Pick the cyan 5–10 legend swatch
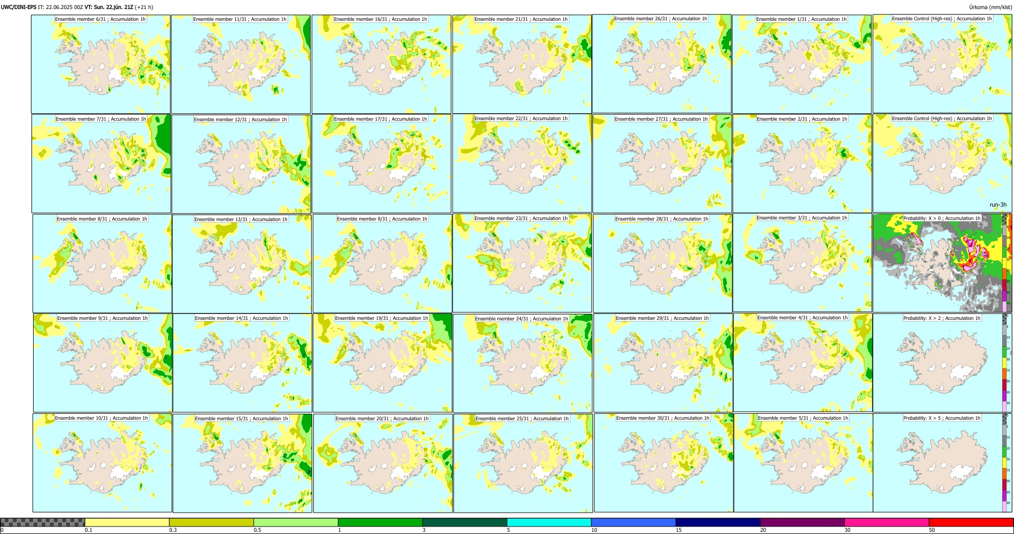This screenshot has width=1014, height=534. tap(549, 522)
